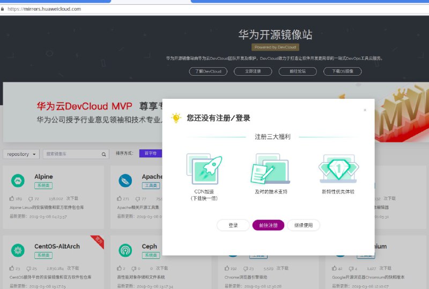Open the Alpine mirror title
Image resolution: width=429 pixels, height=289 pixels.
click(x=44, y=177)
